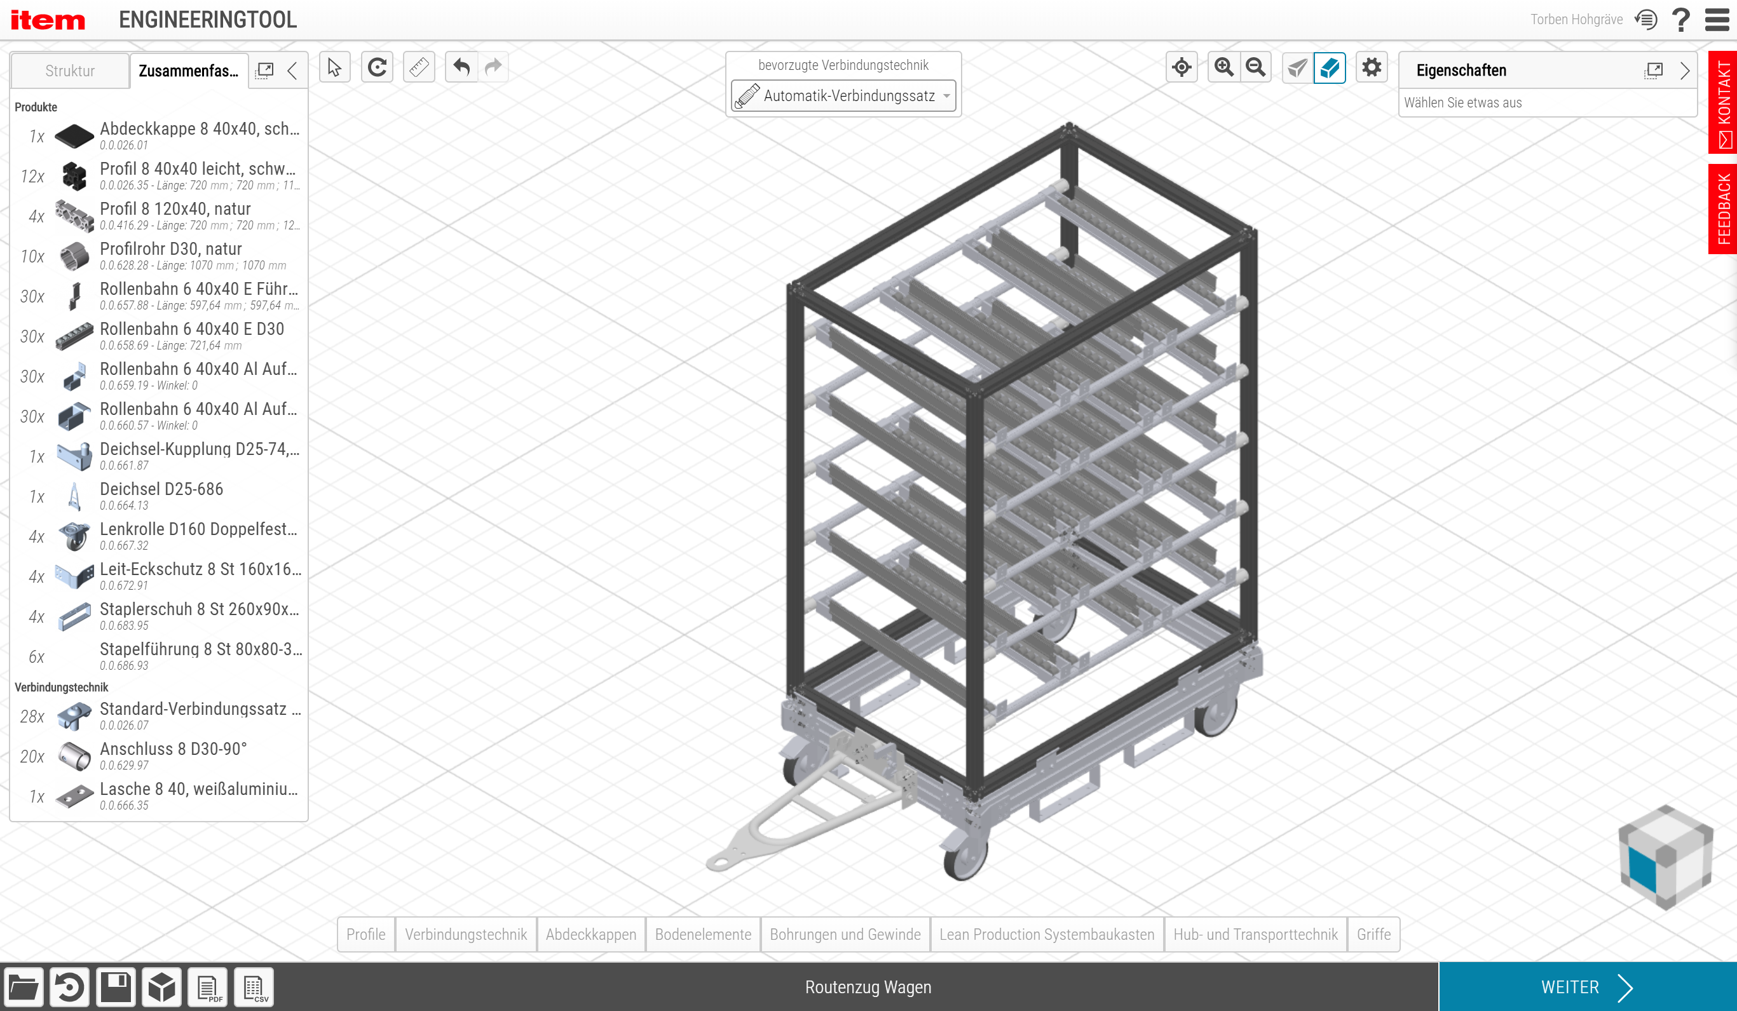The width and height of the screenshot is (1737, 1011).
Task: Toggle the blue shaded cube display mode
Action: point(1330,67)
